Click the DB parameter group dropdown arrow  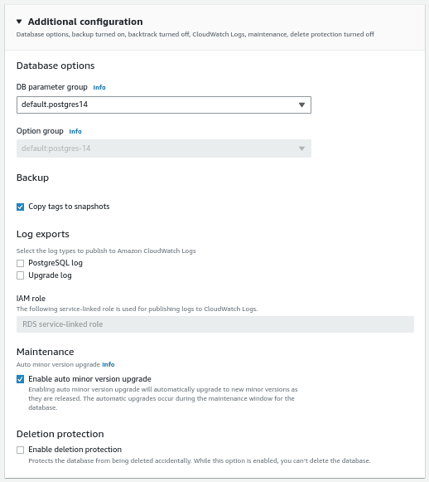[301, 105]
